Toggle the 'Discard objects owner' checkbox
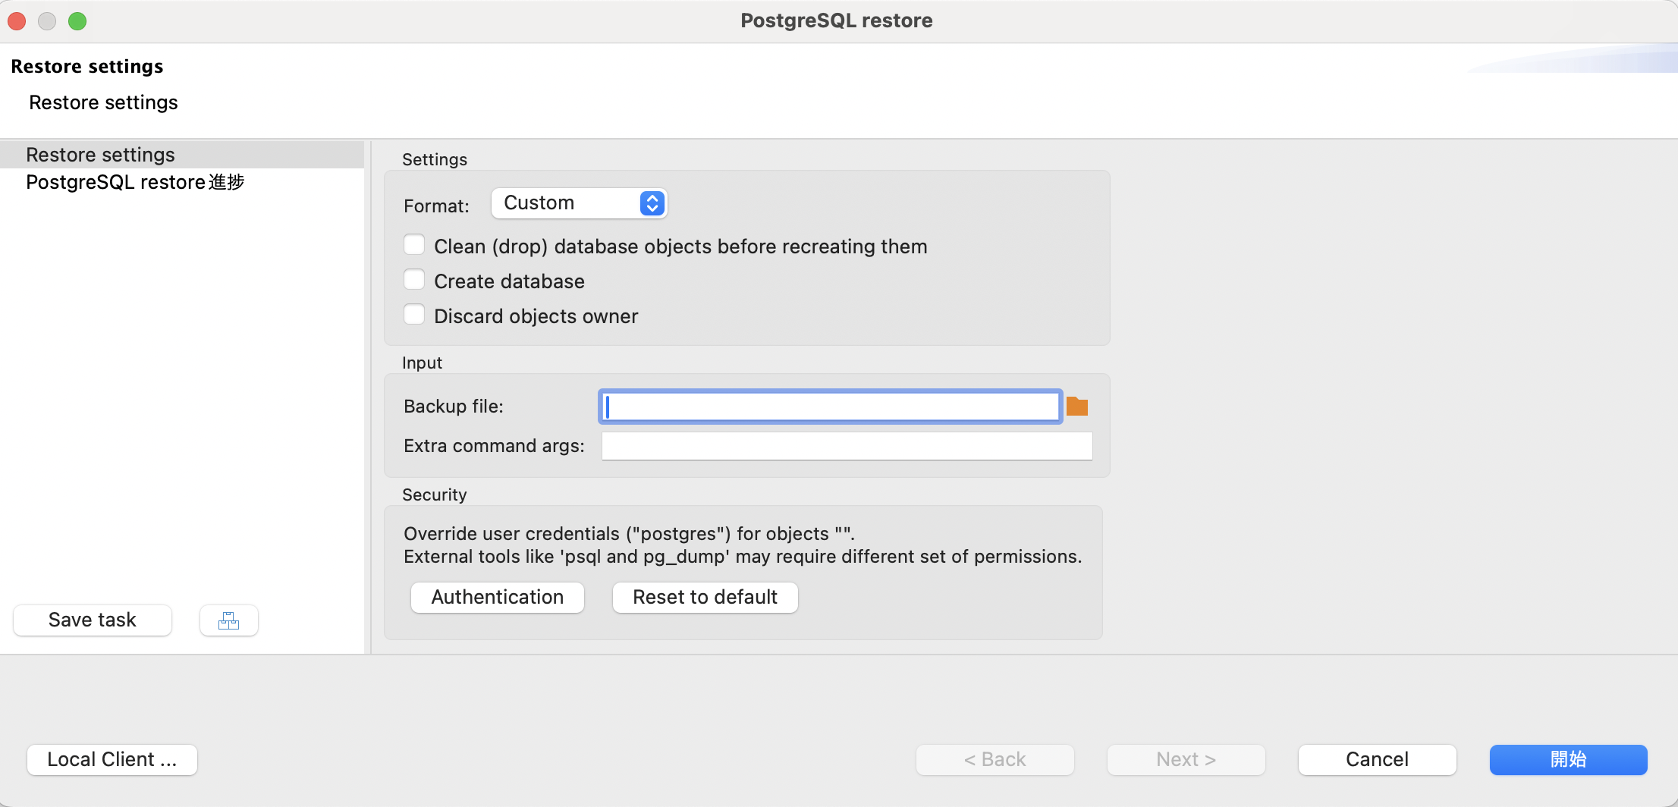 click(414, 313)
